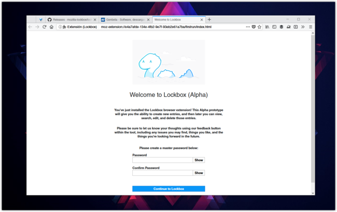
Task: Show sidebars from the toolbar
Action: click(274, 27)
